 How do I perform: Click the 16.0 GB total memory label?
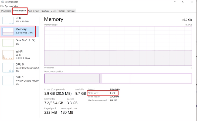point(187,20)
